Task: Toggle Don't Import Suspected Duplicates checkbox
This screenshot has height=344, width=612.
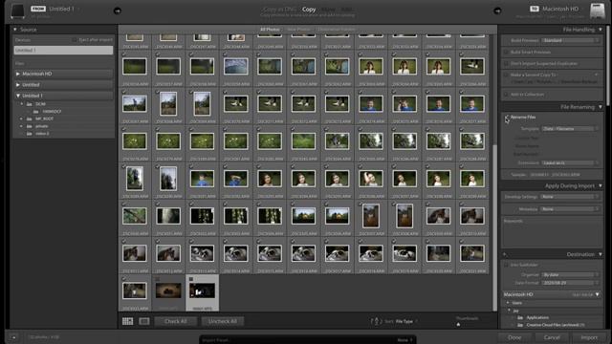Action: [506, 64]
